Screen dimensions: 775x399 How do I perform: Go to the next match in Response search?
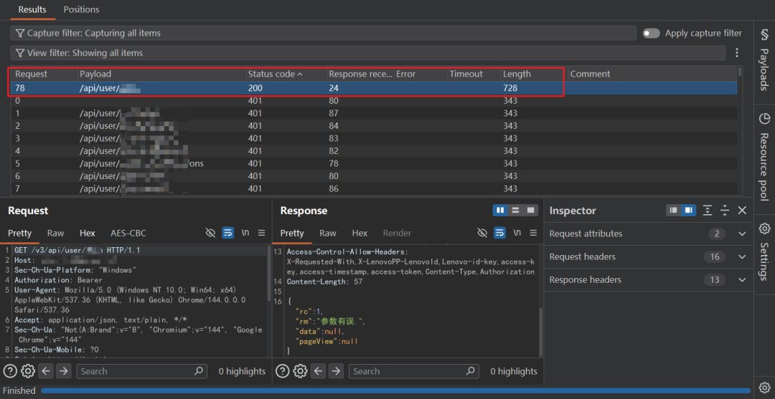pos(336,371)
